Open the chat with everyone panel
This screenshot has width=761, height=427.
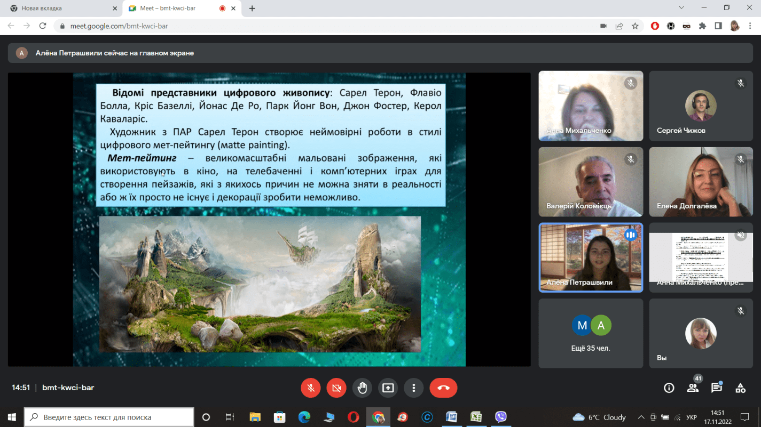click(717, 388)
